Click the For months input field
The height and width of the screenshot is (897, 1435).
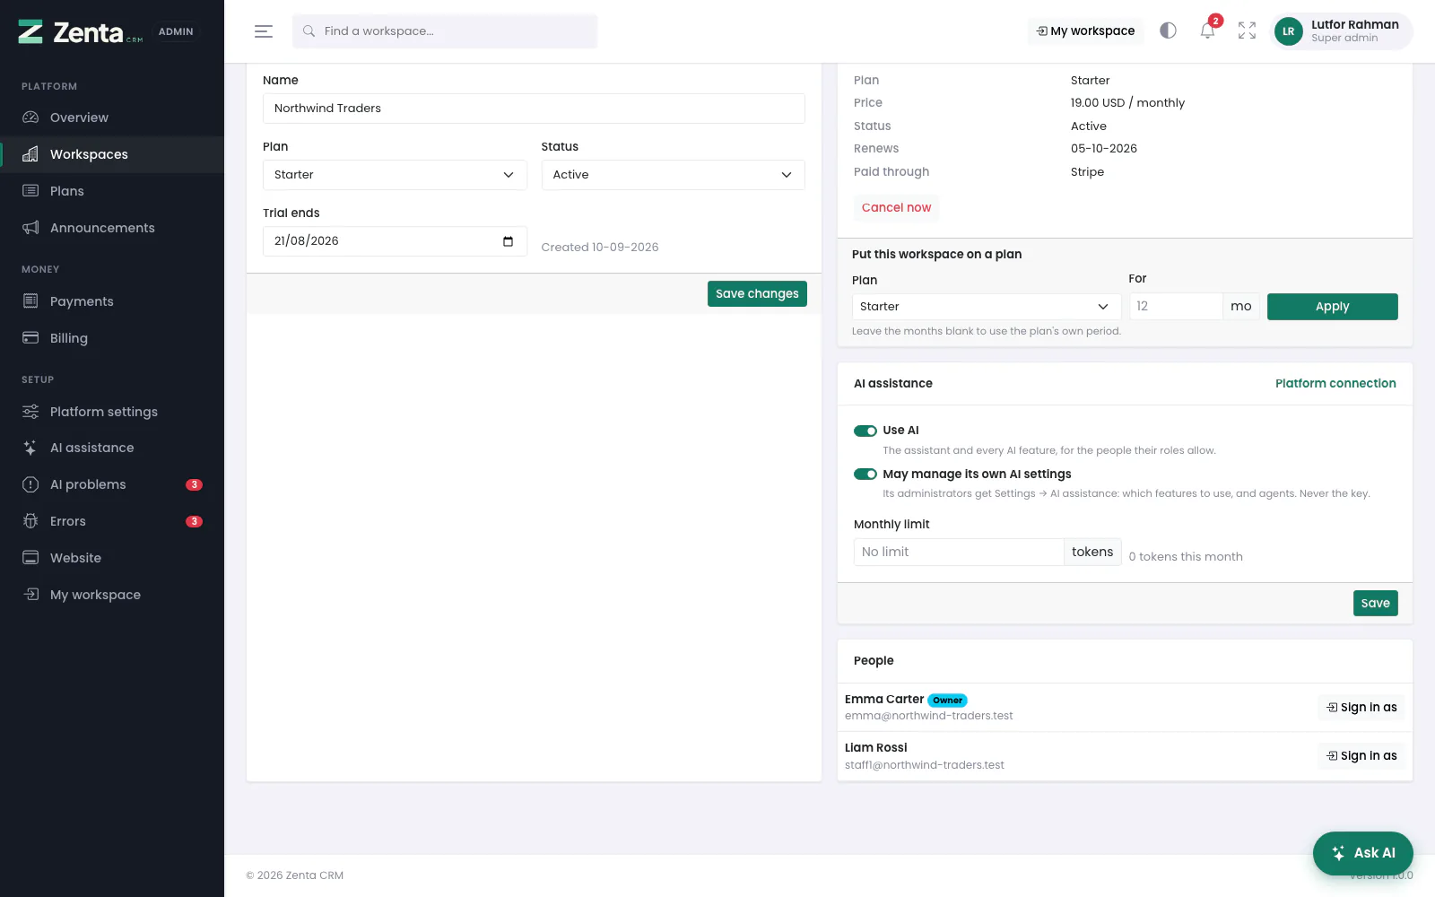[x=1176, y=307]
